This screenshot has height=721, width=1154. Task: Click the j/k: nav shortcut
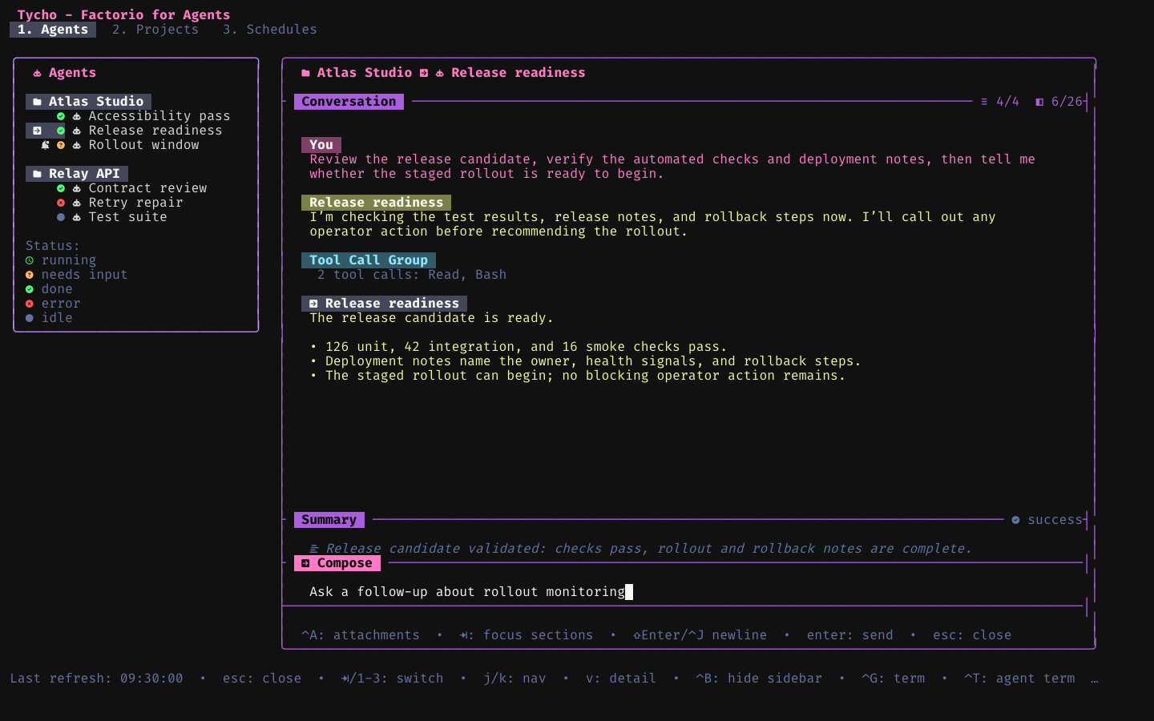[x=514, y=679]
